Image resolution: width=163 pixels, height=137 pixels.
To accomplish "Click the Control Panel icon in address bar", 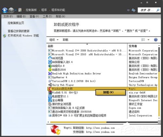I will coord(20,10).
